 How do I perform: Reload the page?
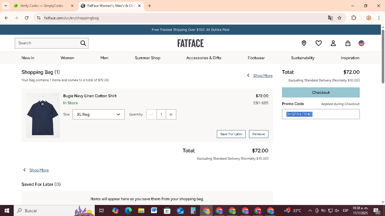(x=27, y=18)
